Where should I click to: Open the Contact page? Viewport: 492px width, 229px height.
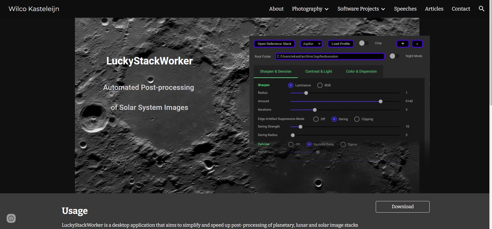click(x=461, y=9)
